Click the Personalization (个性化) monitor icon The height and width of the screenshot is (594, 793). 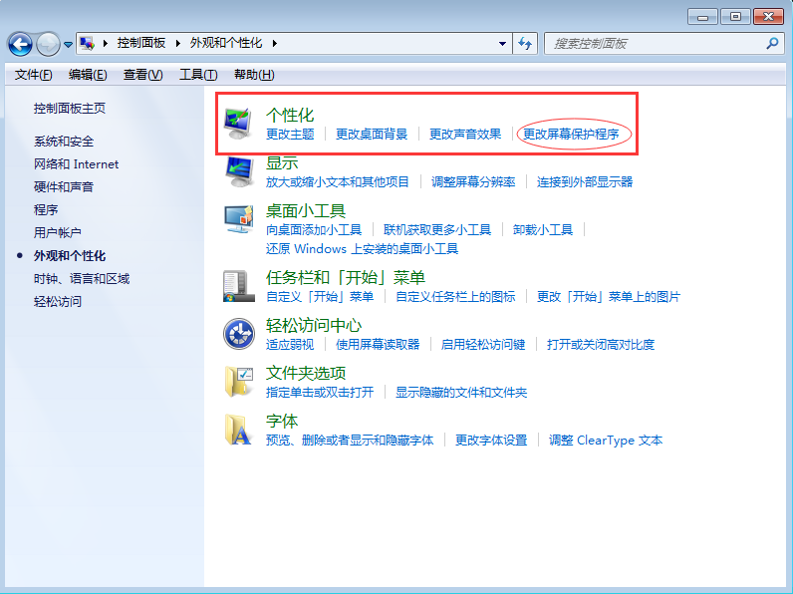238,125
